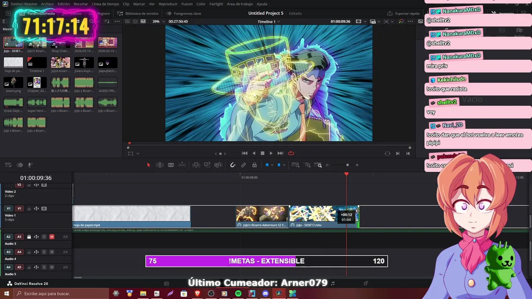Go to previous edit point icon

point(408,153)
